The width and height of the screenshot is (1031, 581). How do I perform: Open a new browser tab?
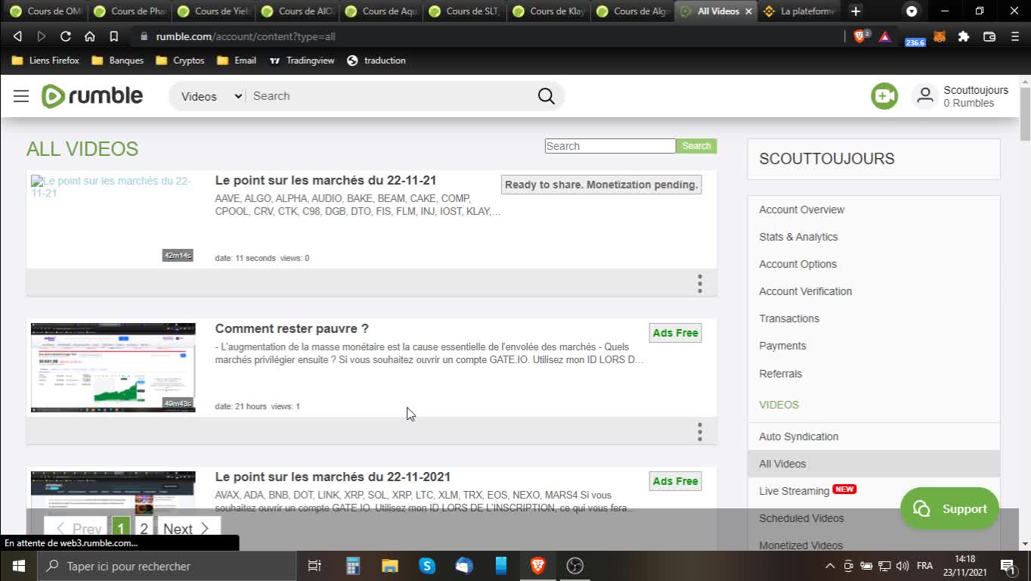pyautogui.click(x=856, y=11)
